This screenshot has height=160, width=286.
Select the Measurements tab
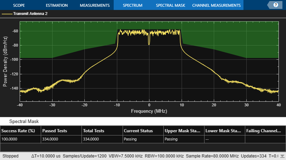pyautogui.click(x=94, y=5)
